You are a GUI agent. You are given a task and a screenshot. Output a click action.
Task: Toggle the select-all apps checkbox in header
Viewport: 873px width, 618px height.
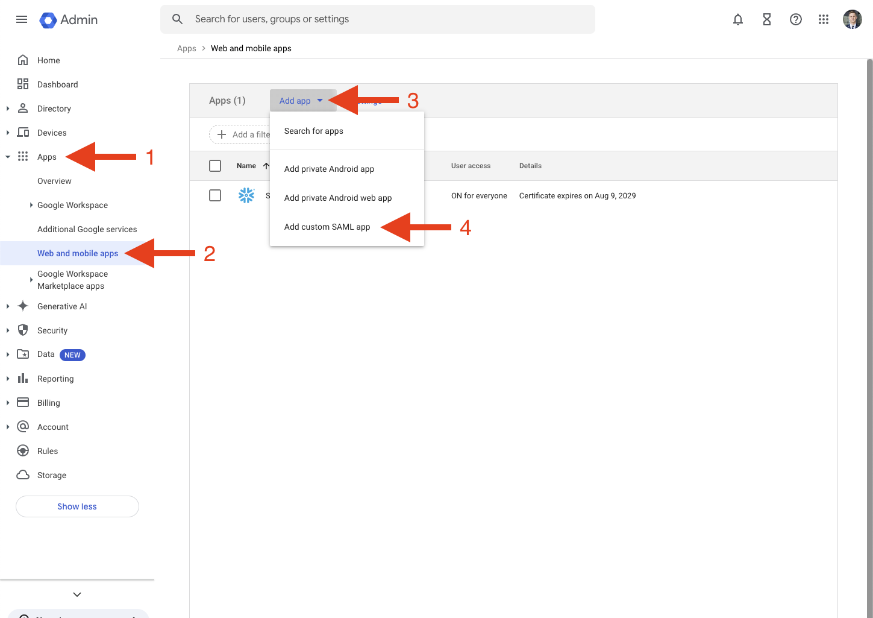tap(215, 166)
